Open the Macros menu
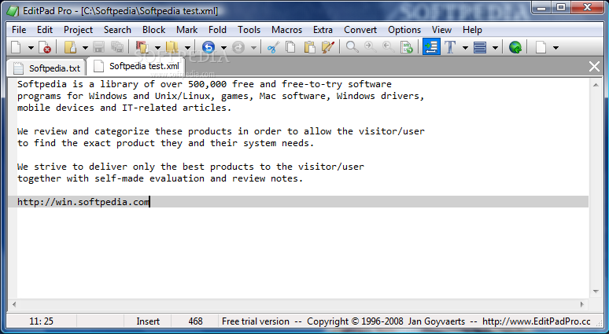The width and height of the screenshot is (609, 334). 286,30
